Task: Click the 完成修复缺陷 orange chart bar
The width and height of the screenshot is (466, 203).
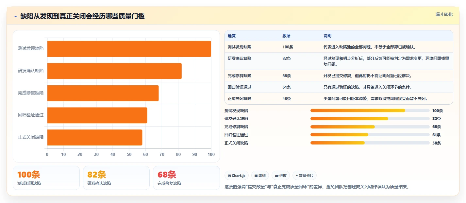Action: (103, 93)
